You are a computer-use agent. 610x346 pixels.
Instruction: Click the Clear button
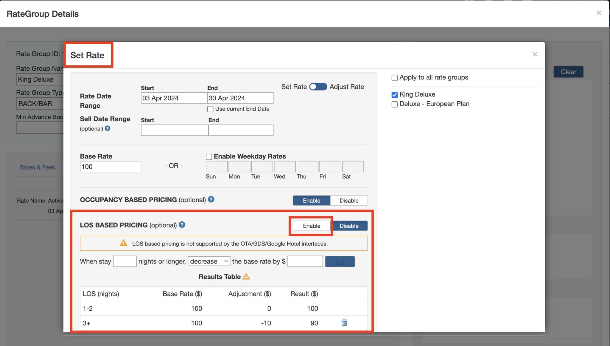[568, 72]
